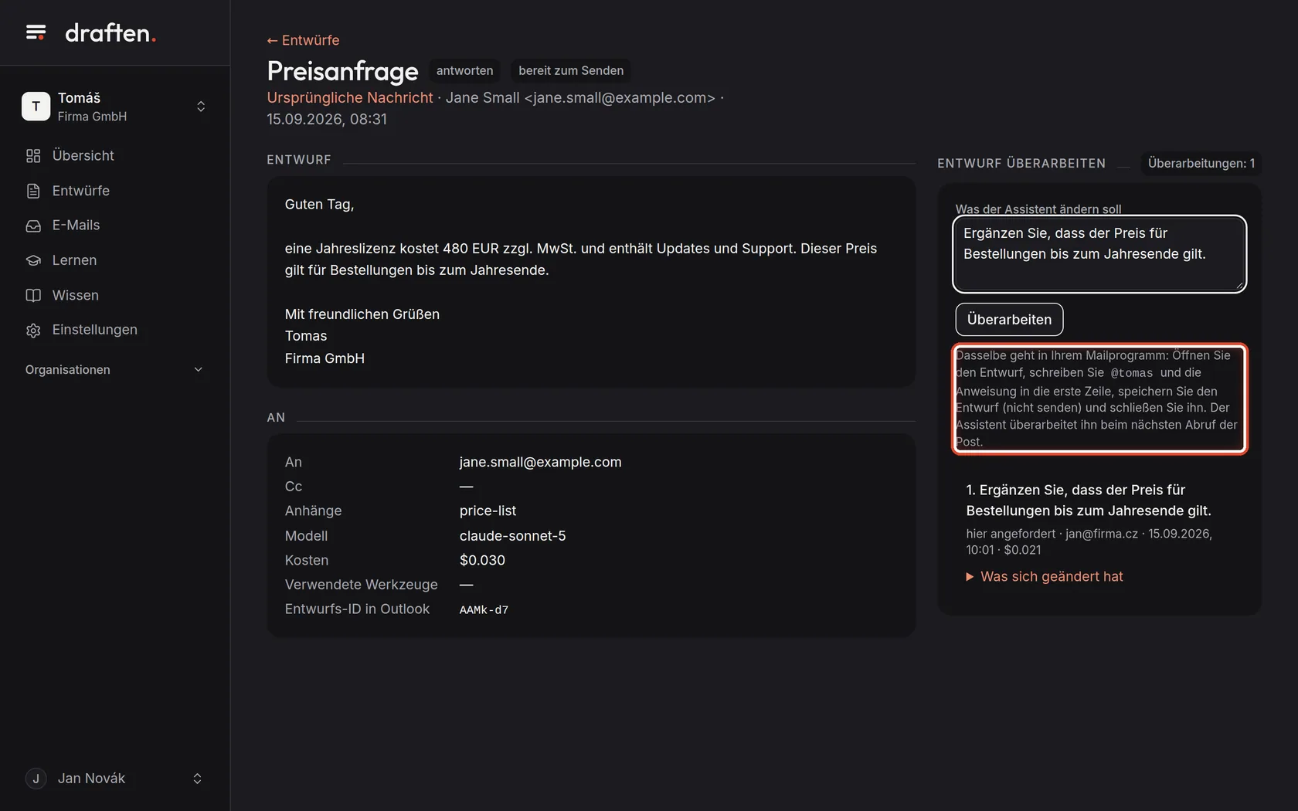
Task: Click the draften logo
Action: click(110, 32)
